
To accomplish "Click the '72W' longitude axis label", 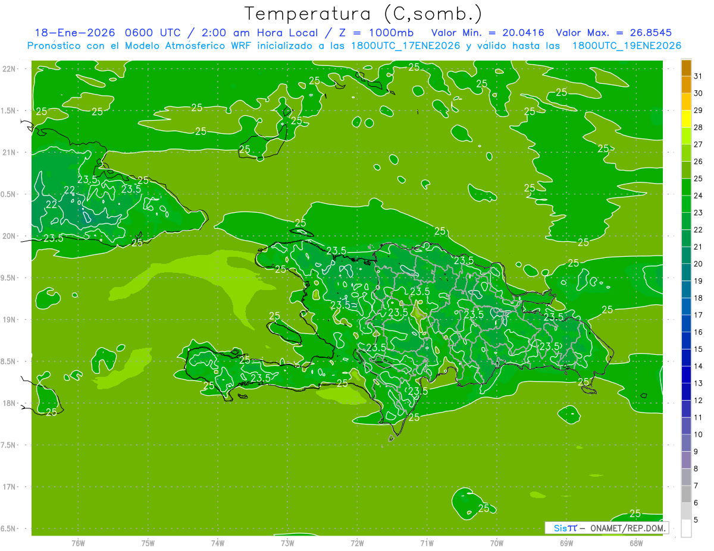I will point(357,543).
